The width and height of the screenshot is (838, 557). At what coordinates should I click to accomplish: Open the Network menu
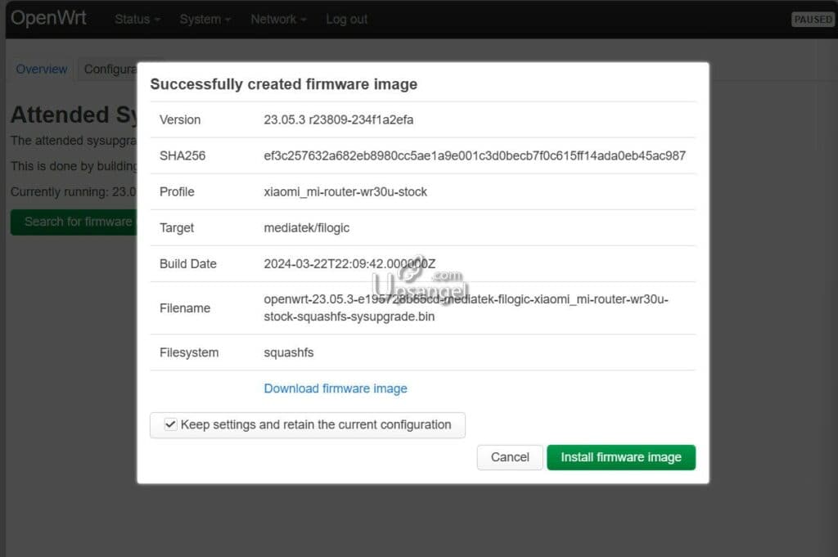pos(277,19)
